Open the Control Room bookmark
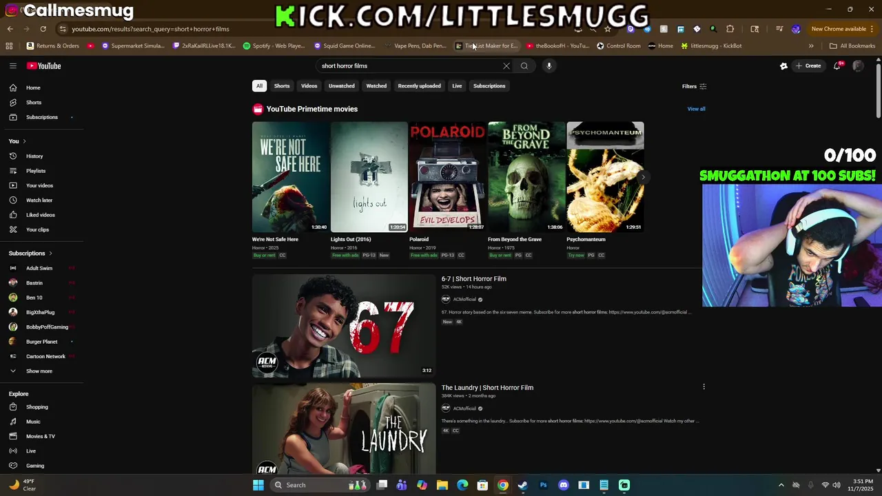Screen dimensions: 882x496 tap(619, 46)
